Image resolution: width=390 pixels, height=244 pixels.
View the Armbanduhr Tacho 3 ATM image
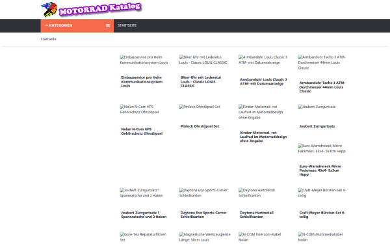[x=322, y=62]
